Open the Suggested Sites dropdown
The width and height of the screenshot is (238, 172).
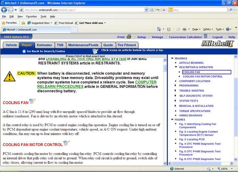[51, 23]
